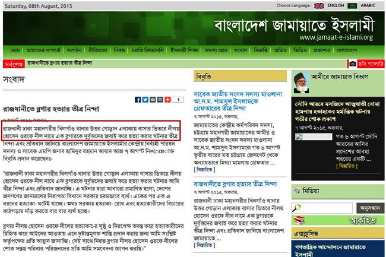Share article by email icon
The width and height of the screenshot is (386, 257).
[153, 100]
